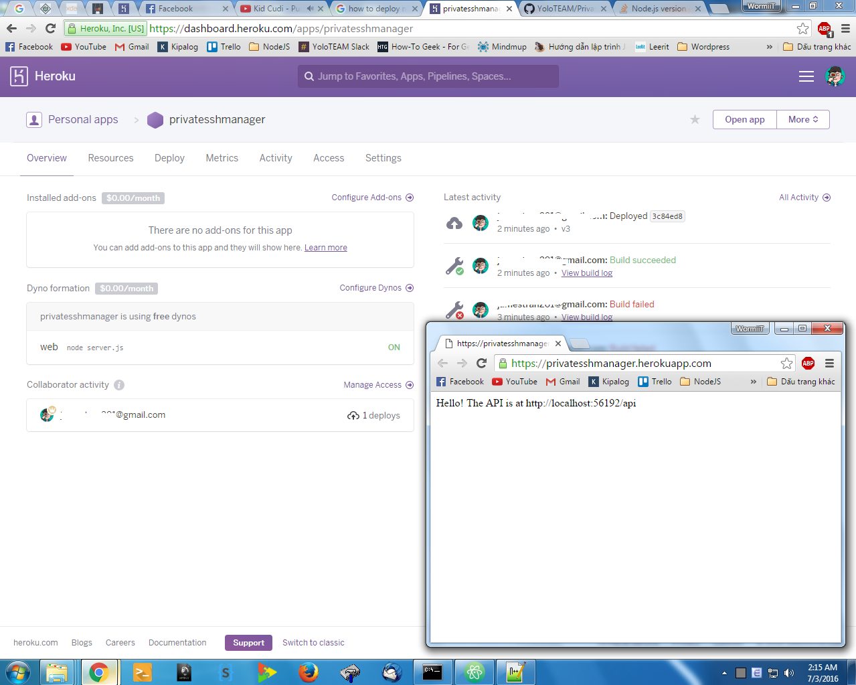Click the Personal apps person icon
The height and width of the screenshot is (685, 856).
34,120
